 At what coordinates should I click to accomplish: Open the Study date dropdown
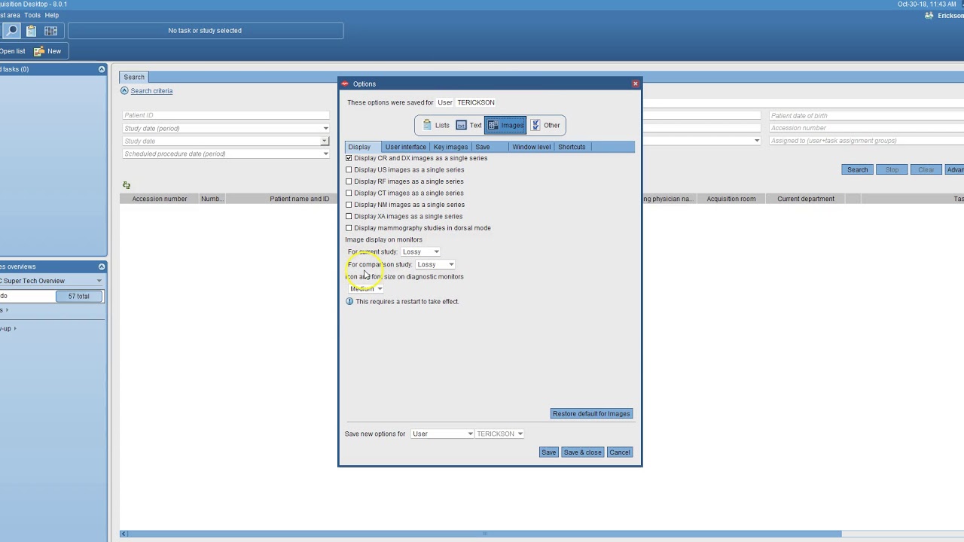click(325, 142)
